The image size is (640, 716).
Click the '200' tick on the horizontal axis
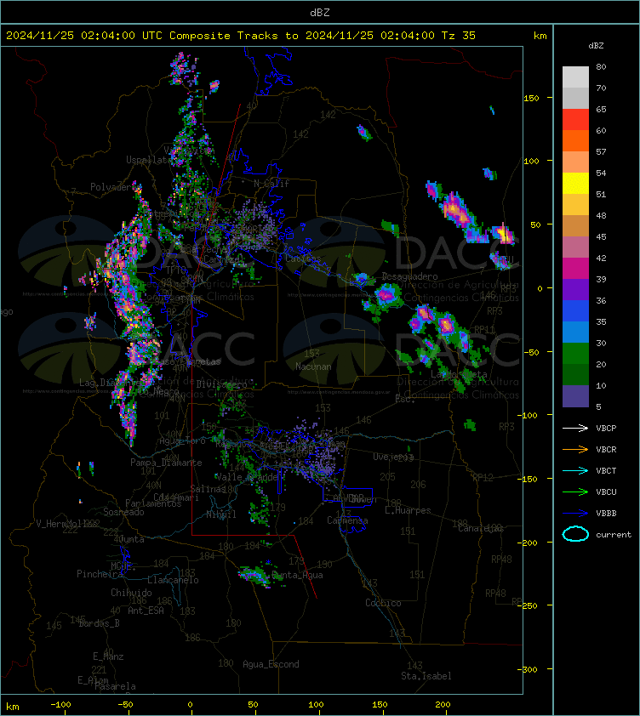[x=443, y=705]
